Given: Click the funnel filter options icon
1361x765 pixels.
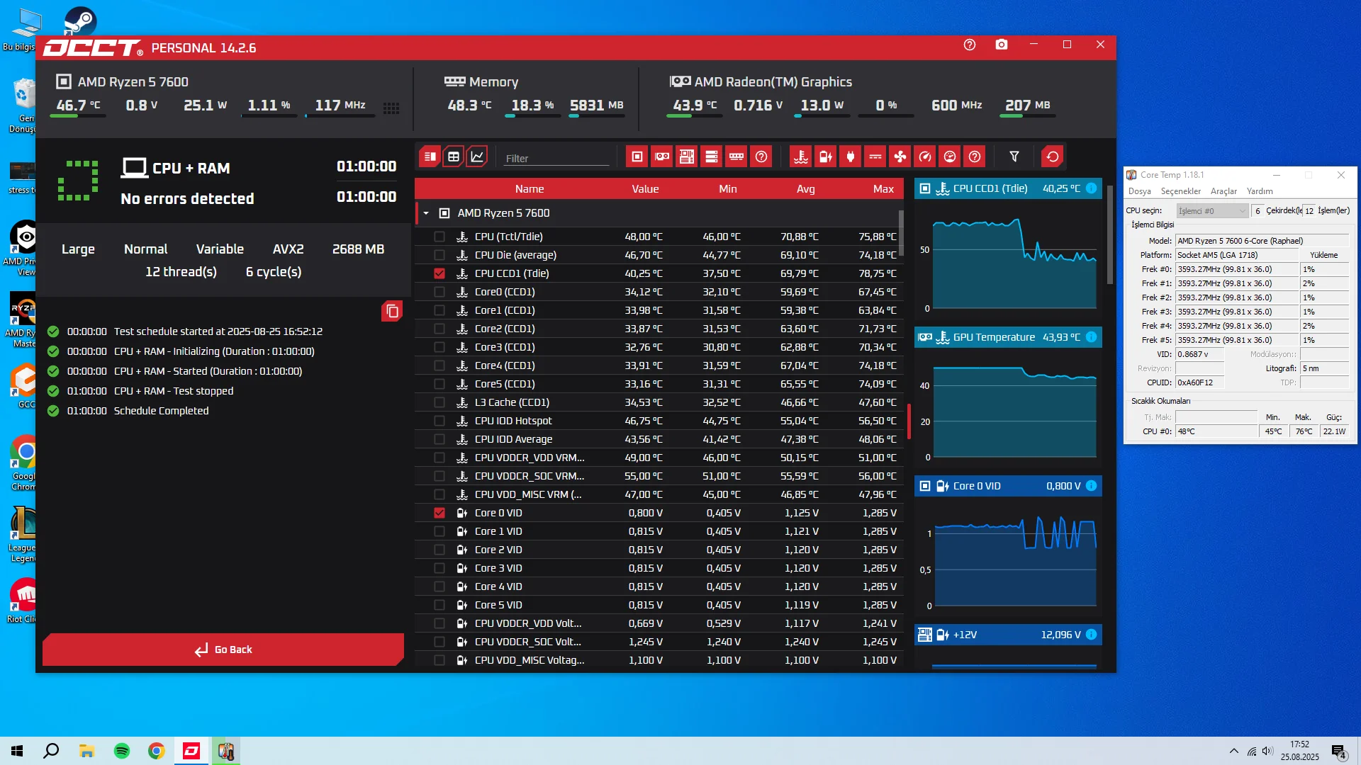Looking at the screenshot, I should point(1014,157).
